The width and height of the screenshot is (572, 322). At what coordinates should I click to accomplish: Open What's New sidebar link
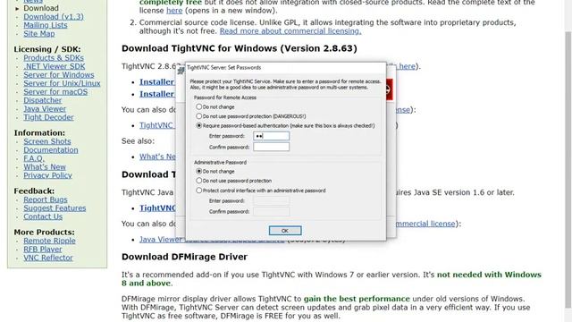click(x=45, y=167)
